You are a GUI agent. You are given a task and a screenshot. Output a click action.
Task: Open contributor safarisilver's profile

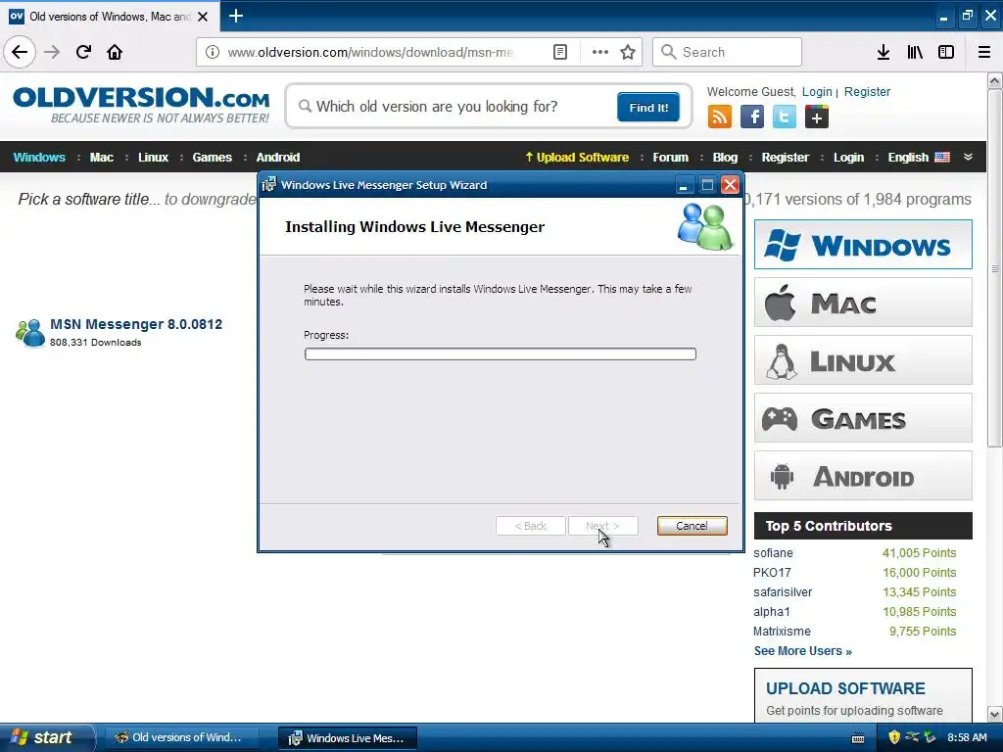tap(783, 592)
